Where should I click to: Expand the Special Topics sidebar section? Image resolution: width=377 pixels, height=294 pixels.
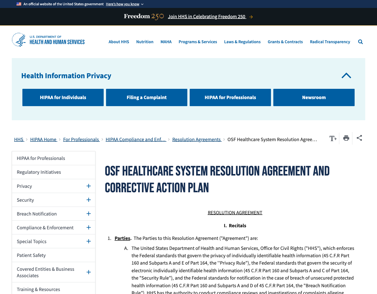[x=89, y=241]
